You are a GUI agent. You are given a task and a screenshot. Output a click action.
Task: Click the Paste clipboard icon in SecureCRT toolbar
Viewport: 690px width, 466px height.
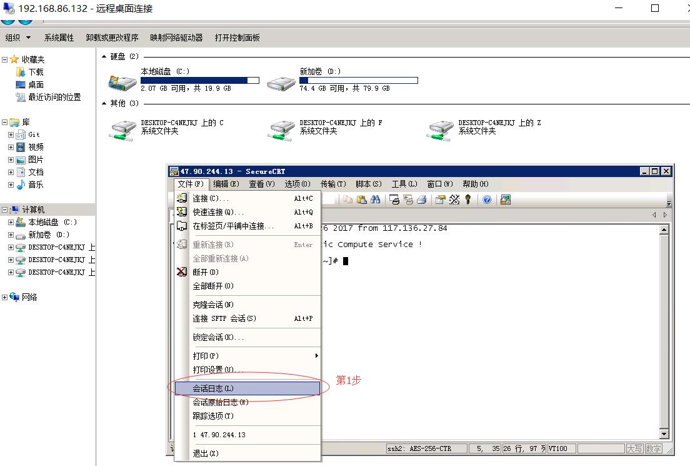click(362, 200)
